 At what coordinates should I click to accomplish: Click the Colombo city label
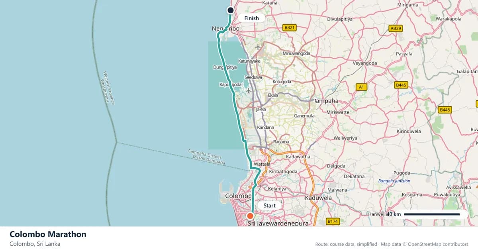tap(238, 196)
